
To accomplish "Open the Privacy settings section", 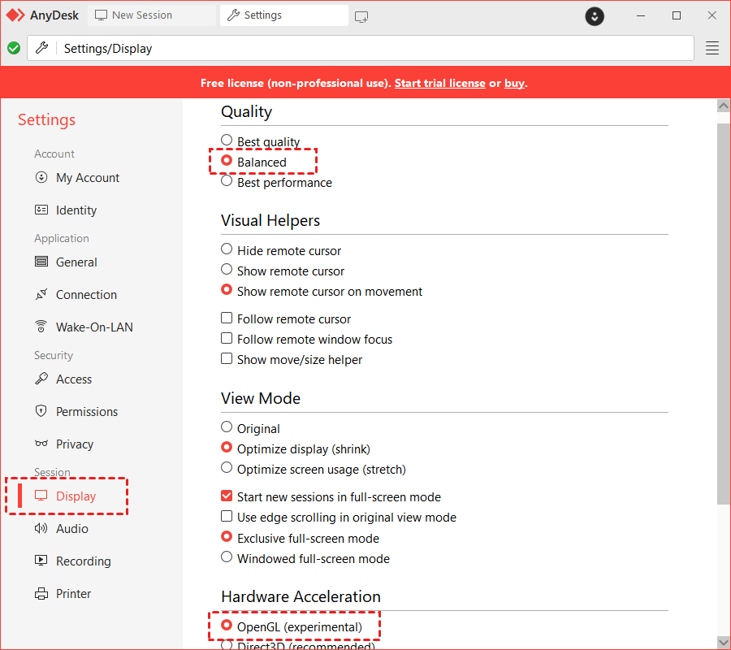I will pyautogui.click(x=76, y=444).
